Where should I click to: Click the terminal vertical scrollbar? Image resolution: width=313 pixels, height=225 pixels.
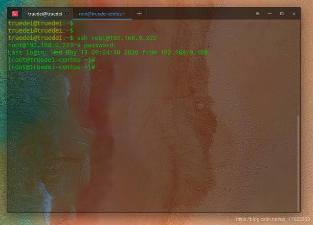click(298, 164)
